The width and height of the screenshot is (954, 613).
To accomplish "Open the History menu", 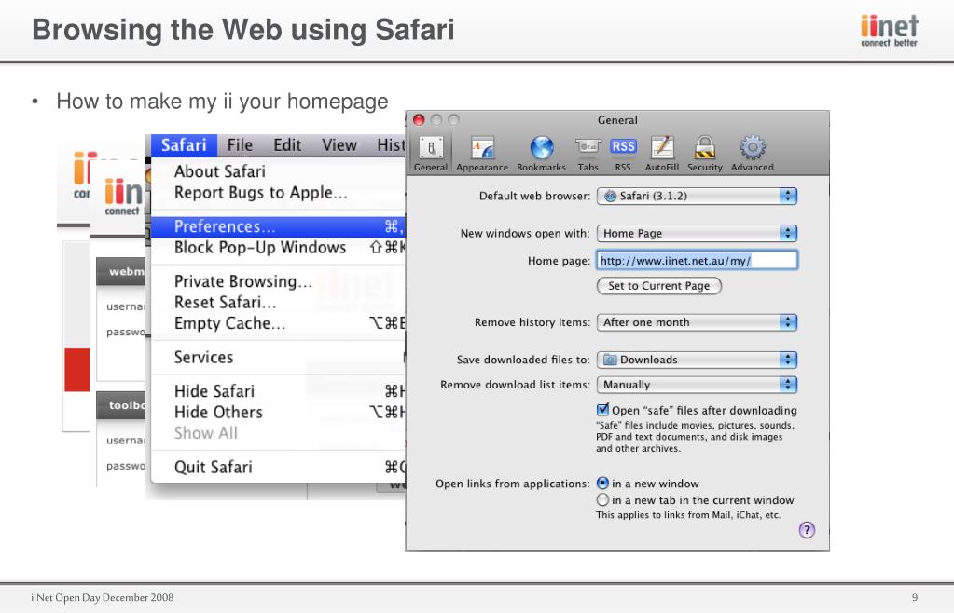I will (x=391, y=145).
